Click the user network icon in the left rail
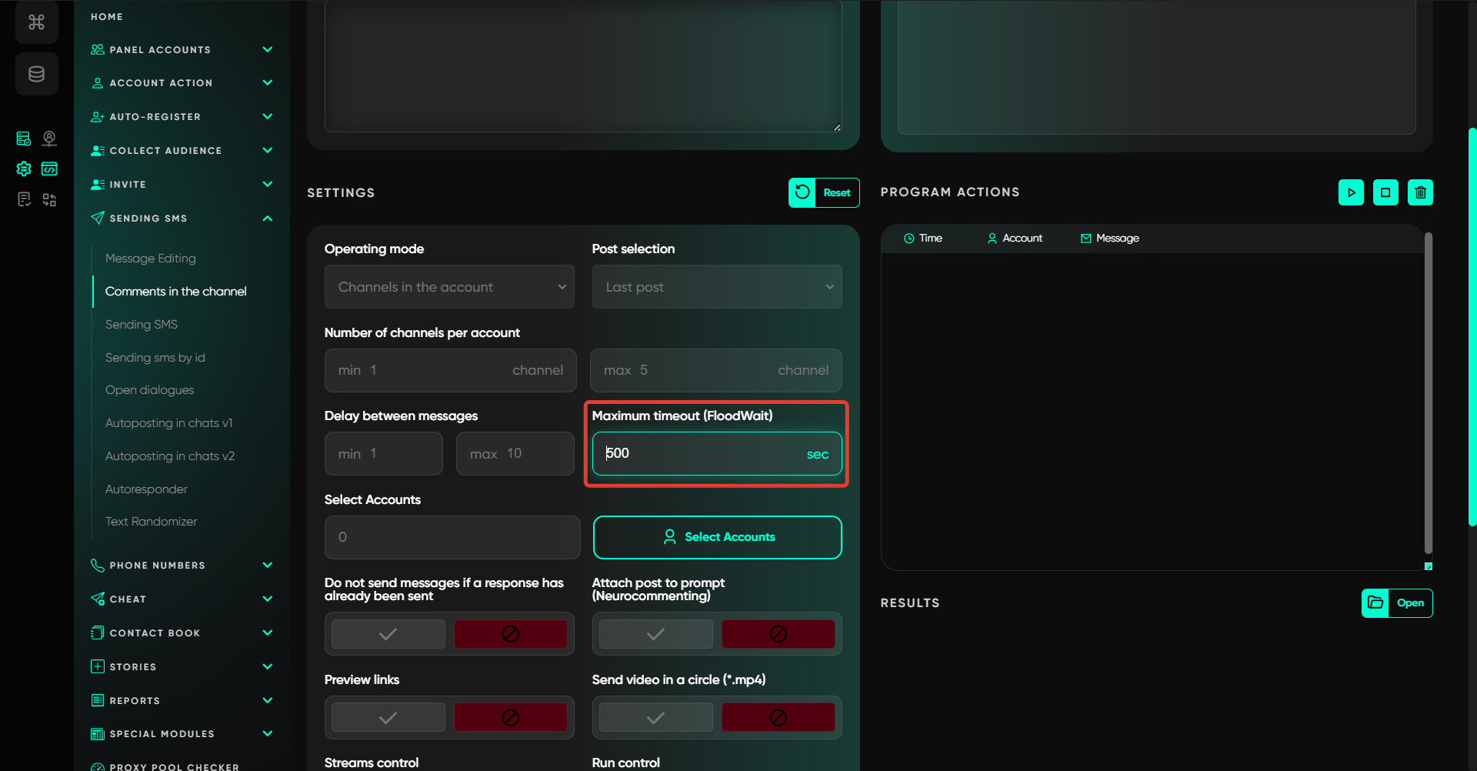The height and width of the screenshot is (771, 1477). [49, 139]
